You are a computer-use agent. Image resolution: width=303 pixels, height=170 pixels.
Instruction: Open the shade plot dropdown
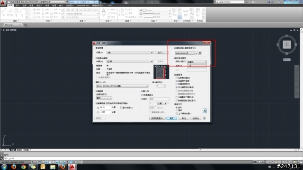coord(197,62)
